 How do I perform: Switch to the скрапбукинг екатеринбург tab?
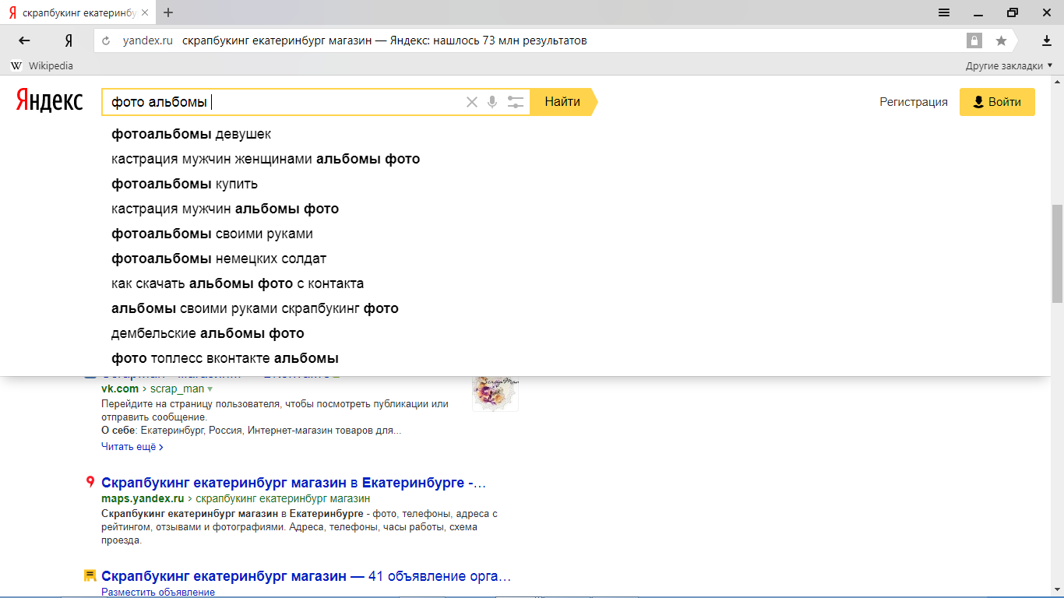tap(78, 13)
